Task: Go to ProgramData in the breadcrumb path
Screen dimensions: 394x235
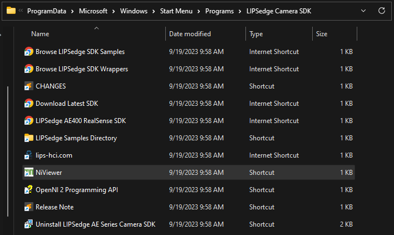Action: click(47, 11)
